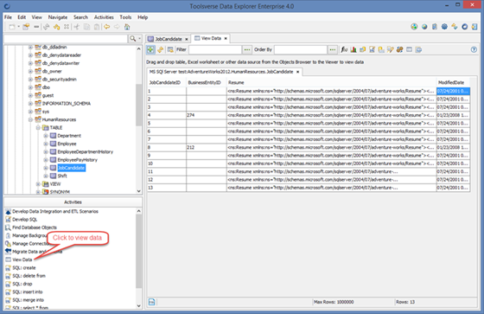Select the INFORMATION_SCHEMA node
This screenshot has width=484, height=314.
pyautogui.click(x=67, y=104)
